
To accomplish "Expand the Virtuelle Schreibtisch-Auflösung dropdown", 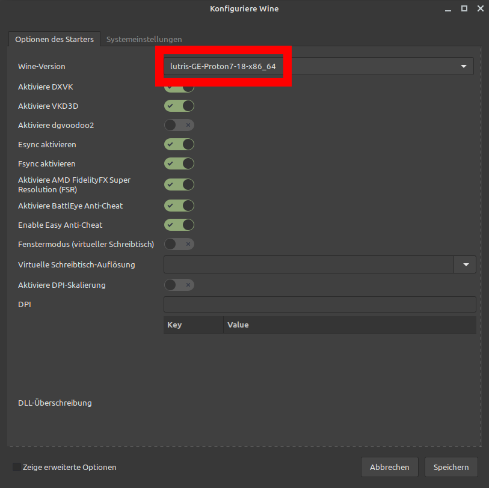I will pos(466,264).
